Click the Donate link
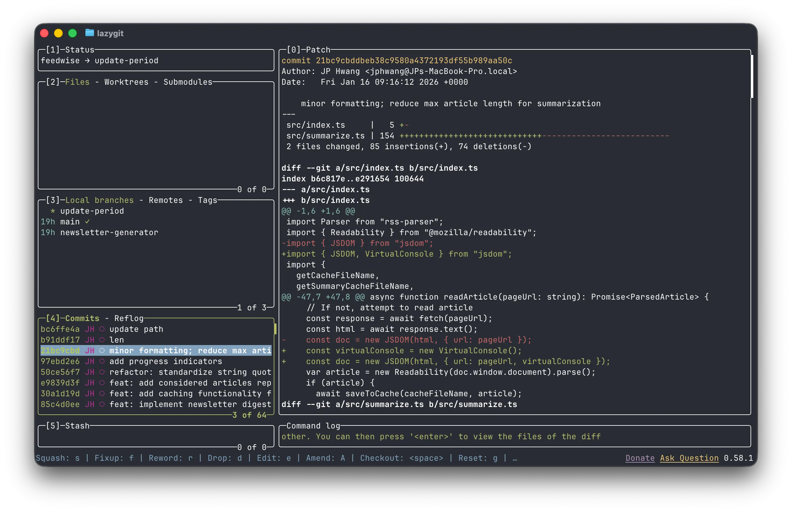Image resolution: width=792 pixels, height=512 pixels. tap(640, 458)
